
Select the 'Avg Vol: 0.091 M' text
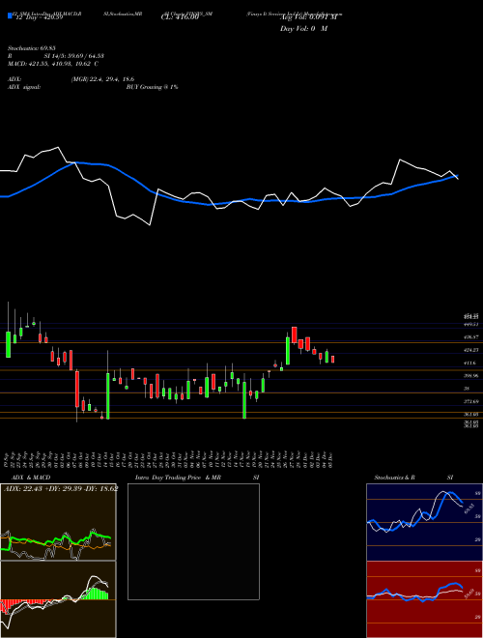pos(309,18)
